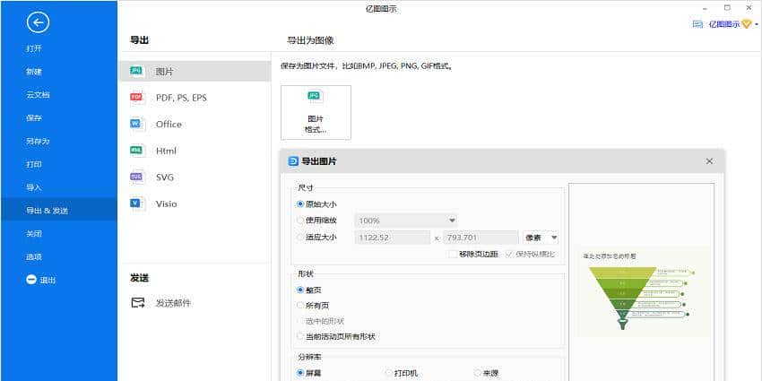Select the 原始大小 radio button
The height and width of the screenshot is (381, 762).
tap(300, 204)
